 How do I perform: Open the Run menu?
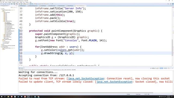coord(24,2)
